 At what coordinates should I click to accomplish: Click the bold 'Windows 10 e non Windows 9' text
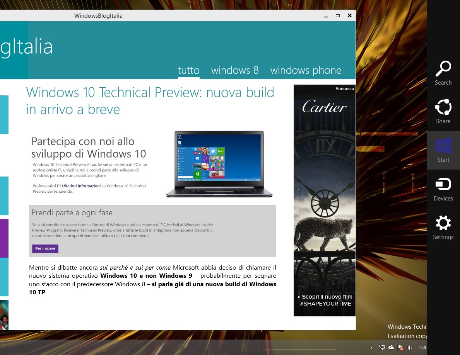point(146,276)
